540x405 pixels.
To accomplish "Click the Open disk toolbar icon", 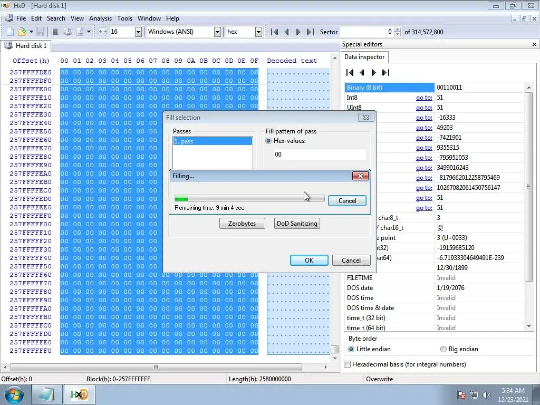I will 67,32.
